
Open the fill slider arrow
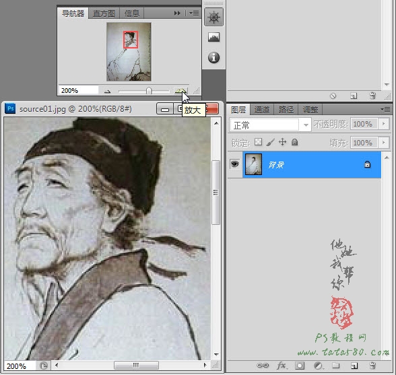pos(384,143)
